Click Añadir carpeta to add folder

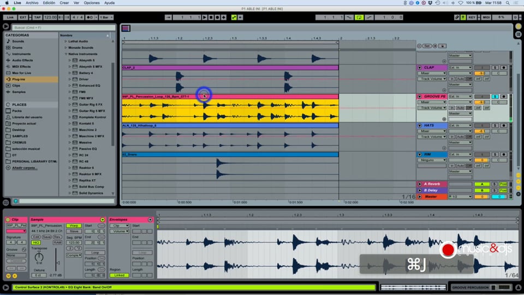[x=25, y=168]
